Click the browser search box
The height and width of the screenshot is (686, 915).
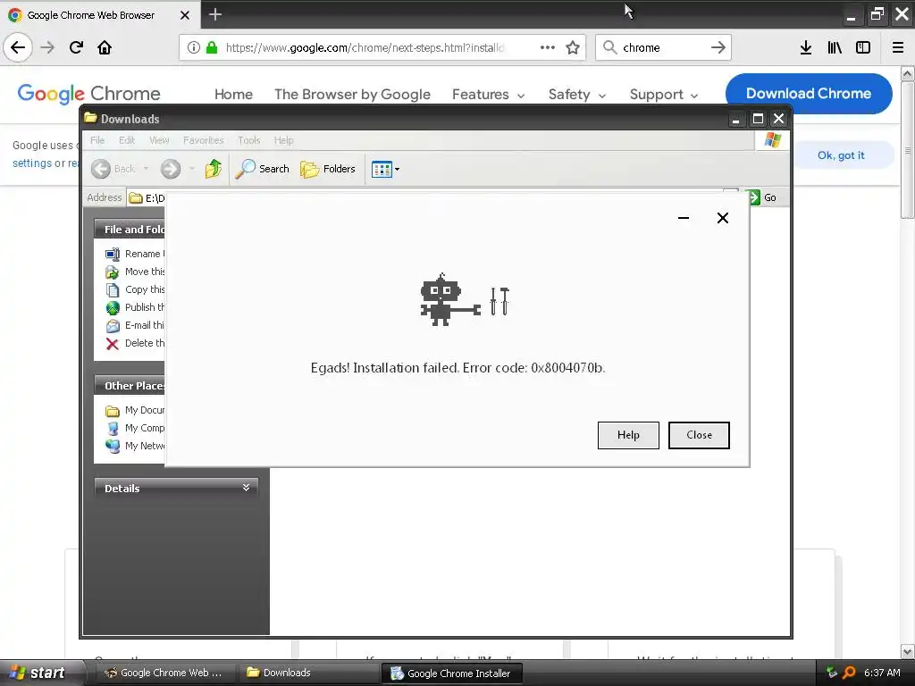click(x=663, y=47)
